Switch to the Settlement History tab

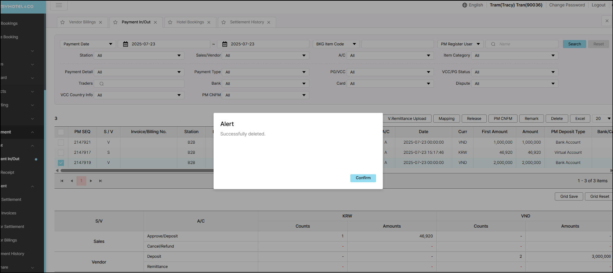[x=247, y=22]
